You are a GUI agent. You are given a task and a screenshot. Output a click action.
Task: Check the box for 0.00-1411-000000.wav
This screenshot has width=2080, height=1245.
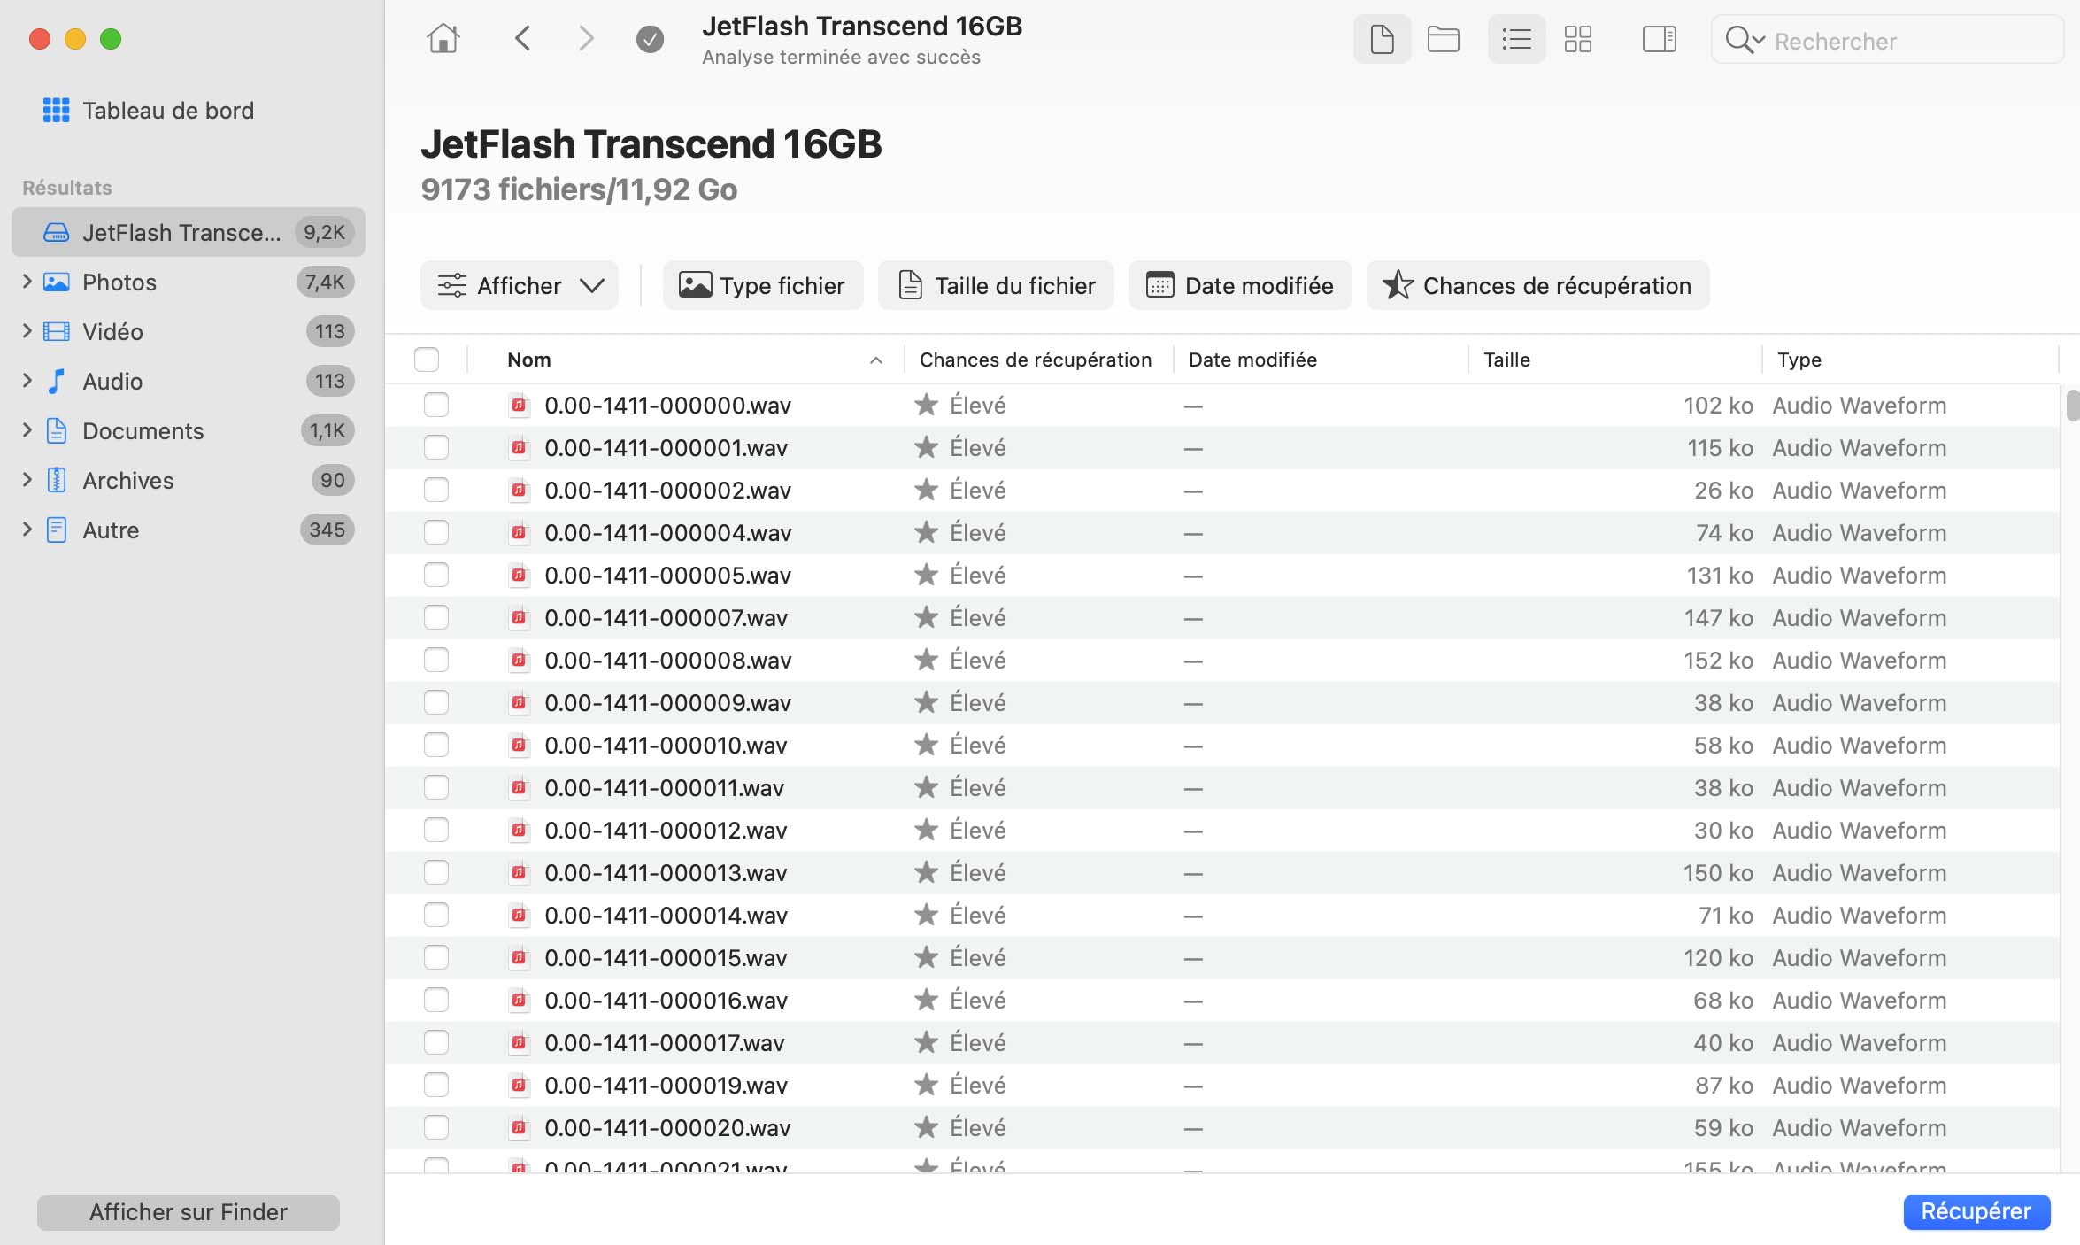(435, 405)
